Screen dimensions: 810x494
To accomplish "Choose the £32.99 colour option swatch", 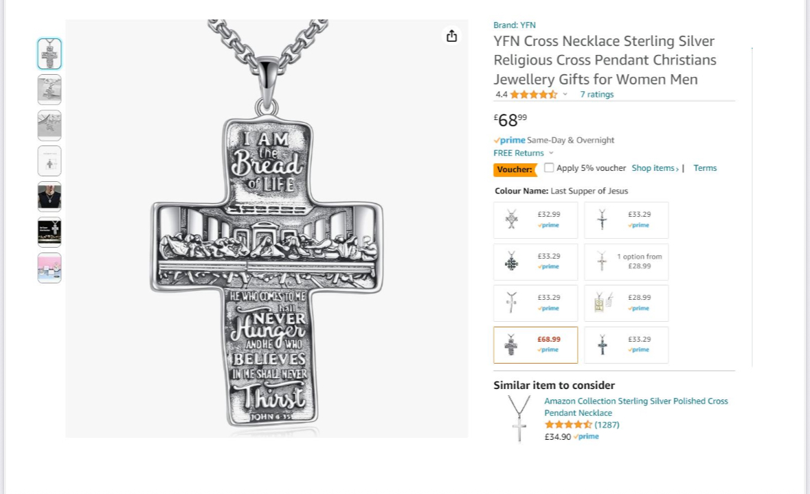I will pyautogui.click(x=535, y=220).
